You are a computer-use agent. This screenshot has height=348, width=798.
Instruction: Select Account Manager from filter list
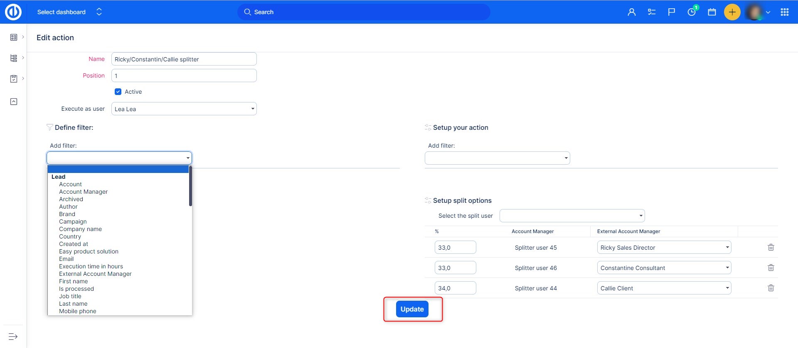click(x=83, y=192)
